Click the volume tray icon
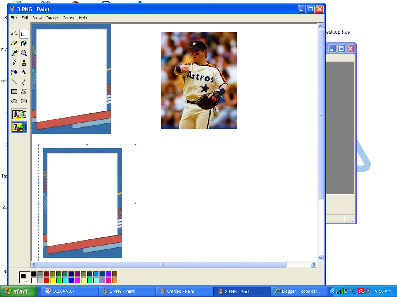 pos(368,292)
